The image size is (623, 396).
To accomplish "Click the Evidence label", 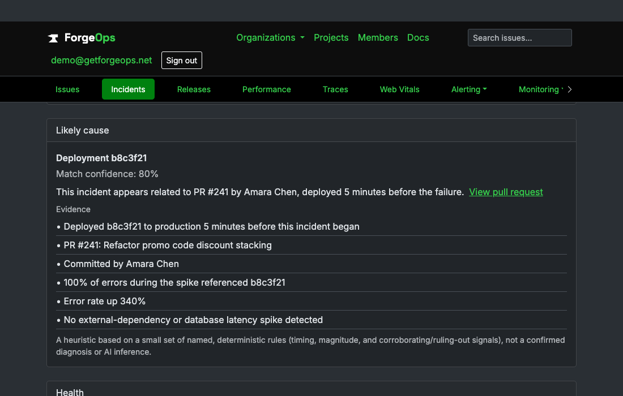I will point(73,209).
